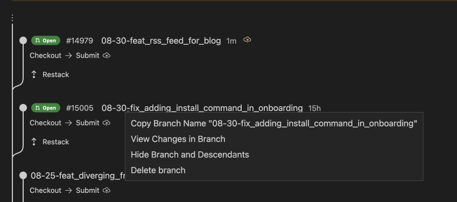Click the yellow cloud upload icon beside rss_feed_for_blog
The image size is (457, 202).
click(247, 40)
